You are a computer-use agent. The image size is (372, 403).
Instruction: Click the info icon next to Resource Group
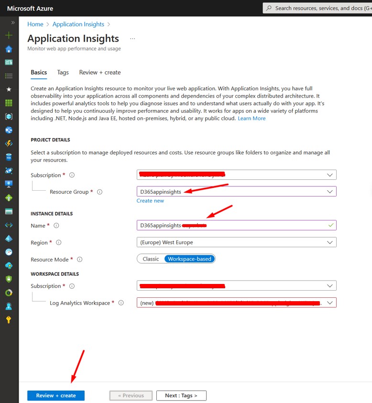tap(99, 192)
